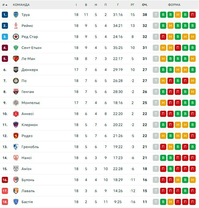Click the blue rank 1 position badge
This screenshot has width=199, height=208.
coord(5,15)
